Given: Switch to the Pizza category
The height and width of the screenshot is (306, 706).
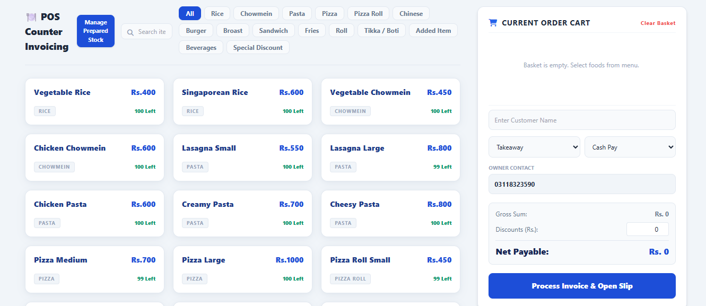Looking at the screenshot, I should 329,13.
